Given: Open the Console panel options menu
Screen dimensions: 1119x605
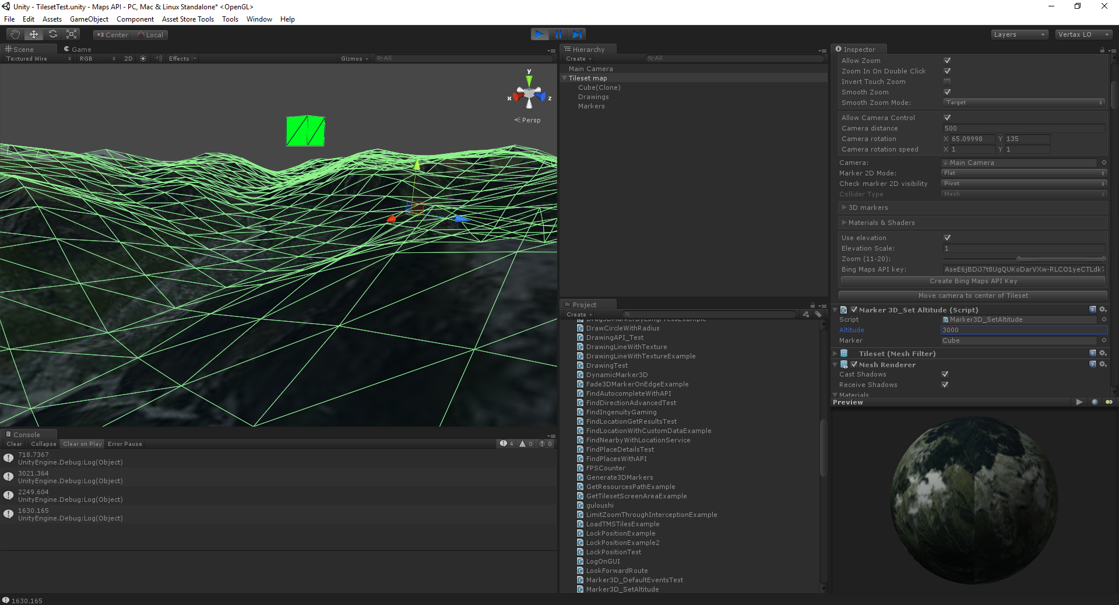Looking at the screenshot, I should pyautogui.click(x=551, y=435).
